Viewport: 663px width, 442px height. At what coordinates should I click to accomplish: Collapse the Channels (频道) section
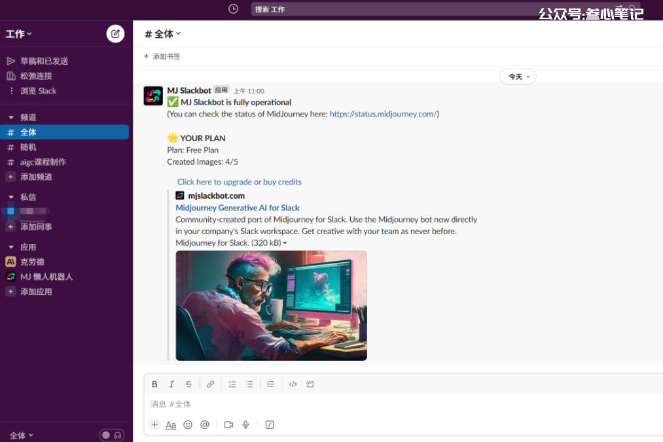click(11, 118)
